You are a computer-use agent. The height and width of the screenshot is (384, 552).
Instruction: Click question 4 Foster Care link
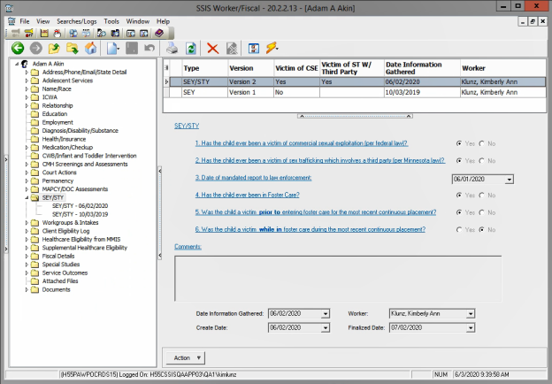click(x=247, y=195)
